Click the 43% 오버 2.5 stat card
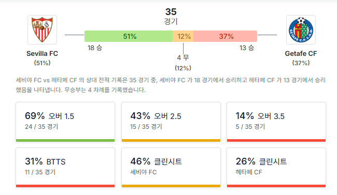The width and height of the screenshot is (337, 195). pos(171,122)
